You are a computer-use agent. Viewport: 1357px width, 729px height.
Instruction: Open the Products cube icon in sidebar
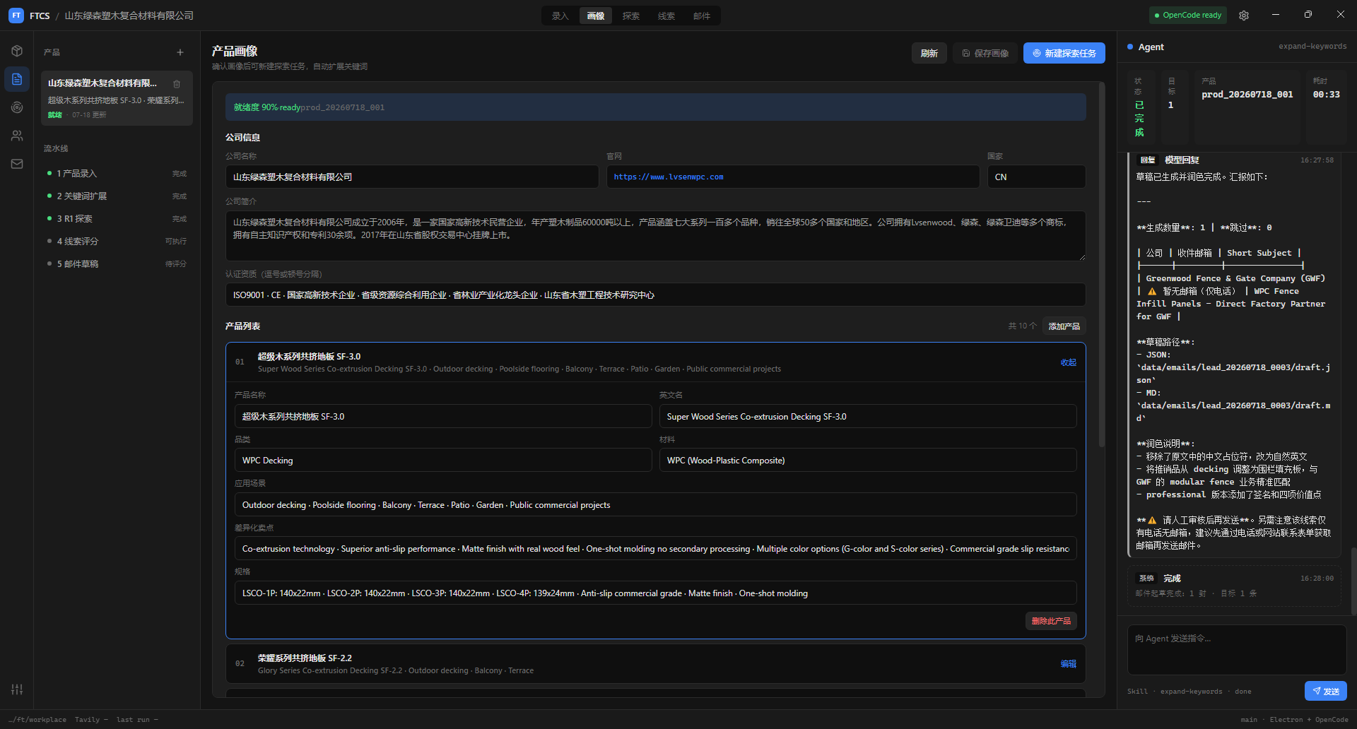pos(17,51)
